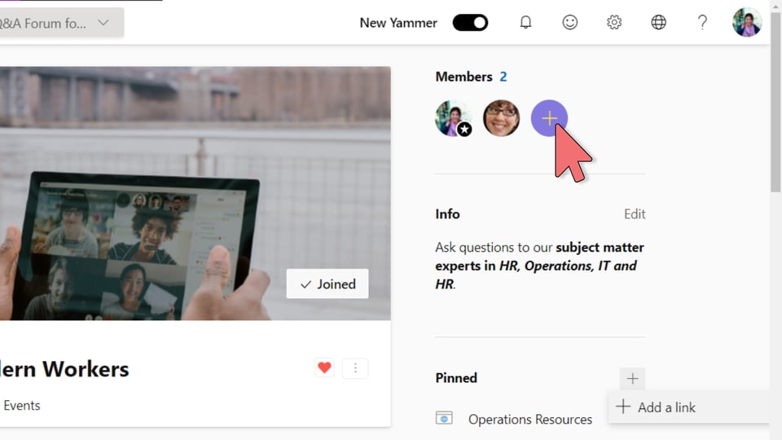This screenshot has width=782, height=440.
Task: Open the help question mark
Action: (x=702, y=23)
